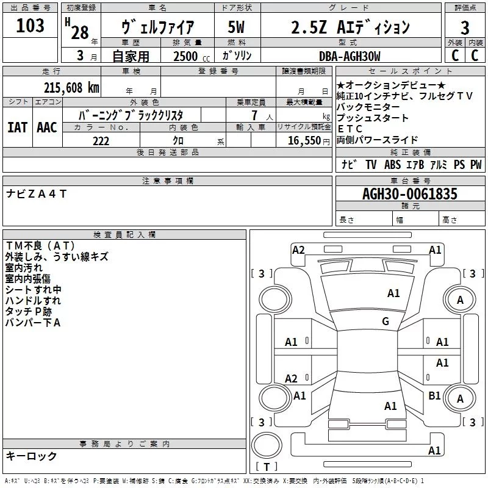
Task: Click the lot number 103
Action: point(30,26)
